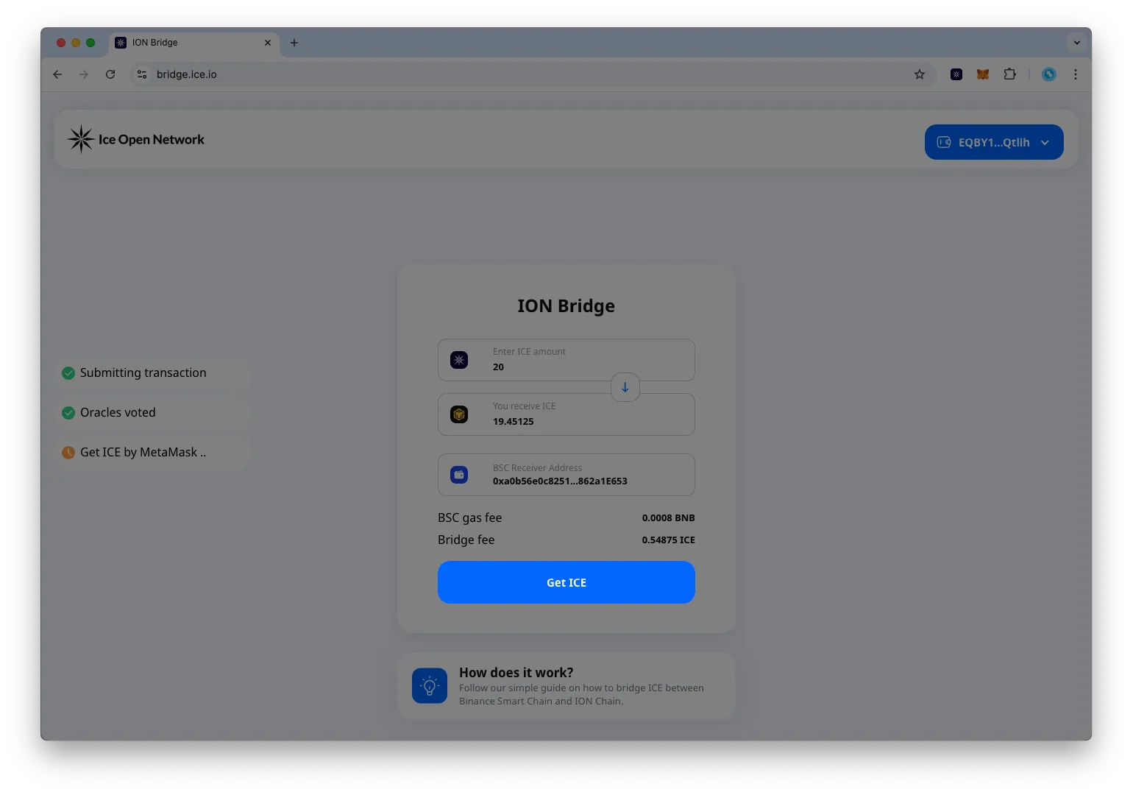Open the Extensions puzzle menu
The height and width of the screenshot is (795, 1133).
click(x=1009, y=74)
